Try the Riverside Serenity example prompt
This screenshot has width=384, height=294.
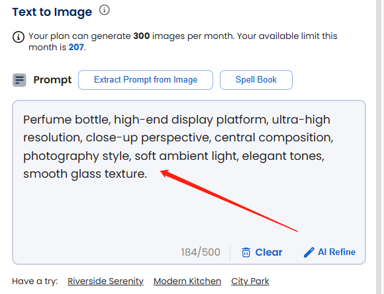(105, 281)
